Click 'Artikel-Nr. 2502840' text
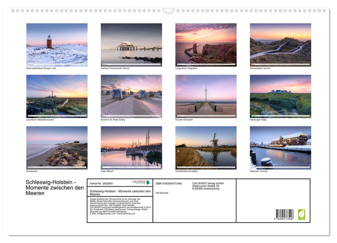The image size is (337, 243). coord(101,183)
